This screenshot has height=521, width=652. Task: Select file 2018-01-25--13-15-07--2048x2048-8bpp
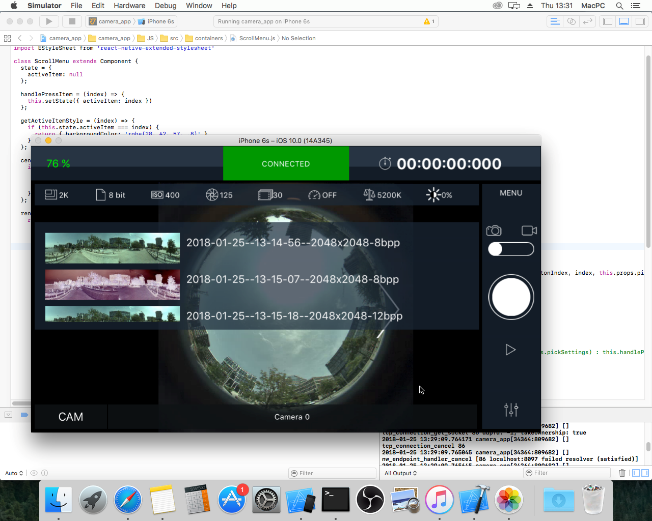click(x=292, y=279)
